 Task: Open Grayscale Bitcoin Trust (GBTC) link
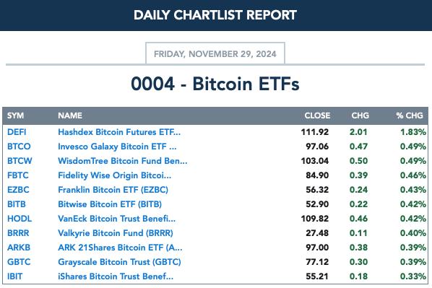tap(119, 262)
